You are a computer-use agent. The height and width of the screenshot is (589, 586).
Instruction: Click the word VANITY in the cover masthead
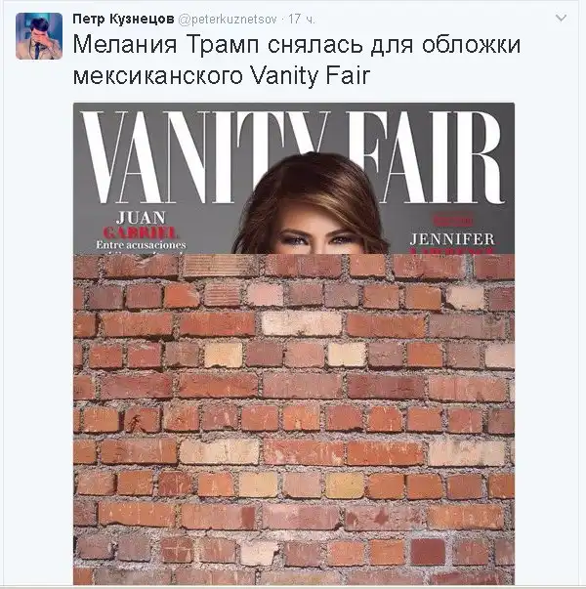point(205,157)
